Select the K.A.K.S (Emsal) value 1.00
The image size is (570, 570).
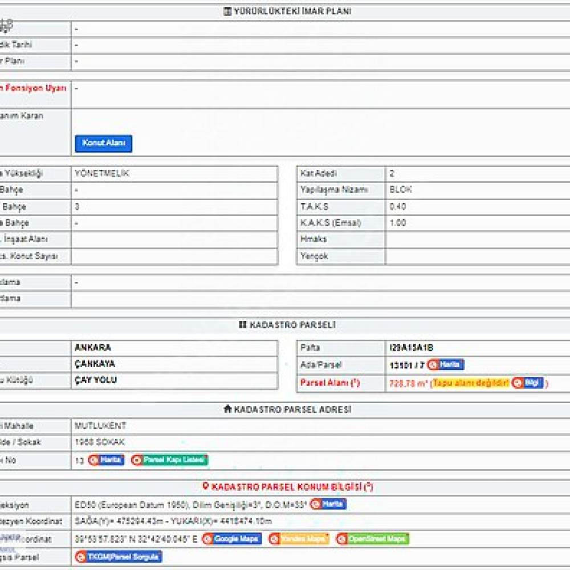398,223
